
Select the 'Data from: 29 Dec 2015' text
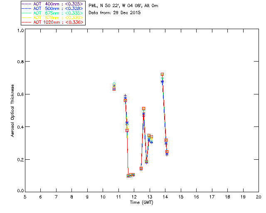tap(115, 12)
